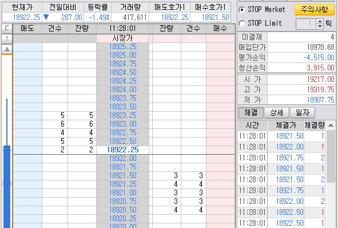Decrease tick count with stepper down arrow
Image resolution: width=338 pixels, height=228 pixels.
pyautogui.click(x=320, y=26)
